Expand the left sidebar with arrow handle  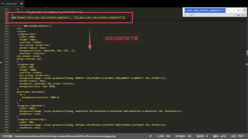point(1,62)
